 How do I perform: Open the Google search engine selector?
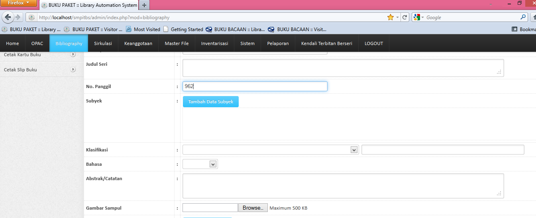click(x=418, y=17)
